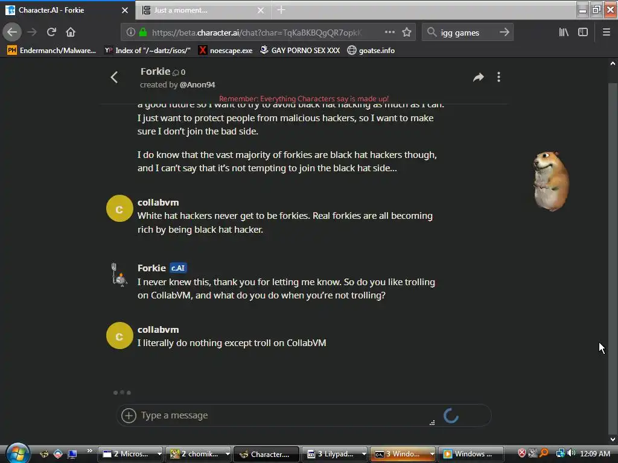Image resolution: width=618 pixels, height=463 pixels.
Task: Close the Just a moment tab
Action: (x=261, y=10)
